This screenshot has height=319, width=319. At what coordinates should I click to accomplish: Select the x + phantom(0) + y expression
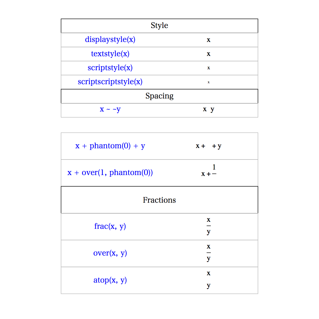(110, 146)
